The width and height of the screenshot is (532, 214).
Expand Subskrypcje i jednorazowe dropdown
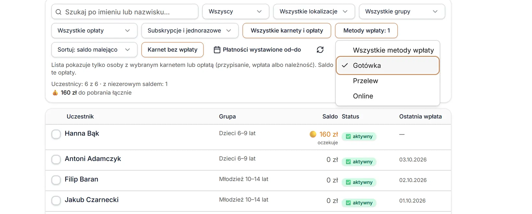(x=190, y=31)
